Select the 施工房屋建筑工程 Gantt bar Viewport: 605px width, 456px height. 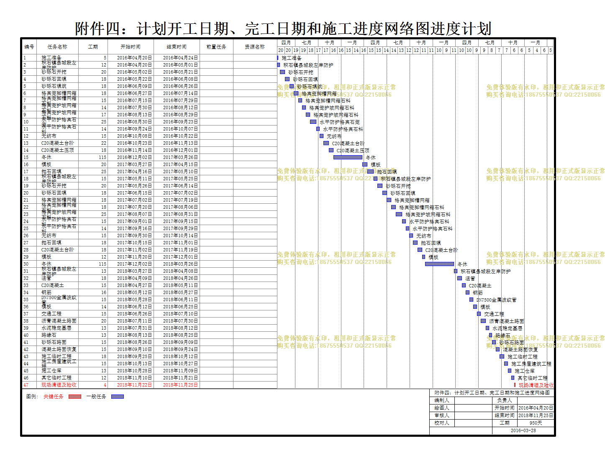pos(506,364)
